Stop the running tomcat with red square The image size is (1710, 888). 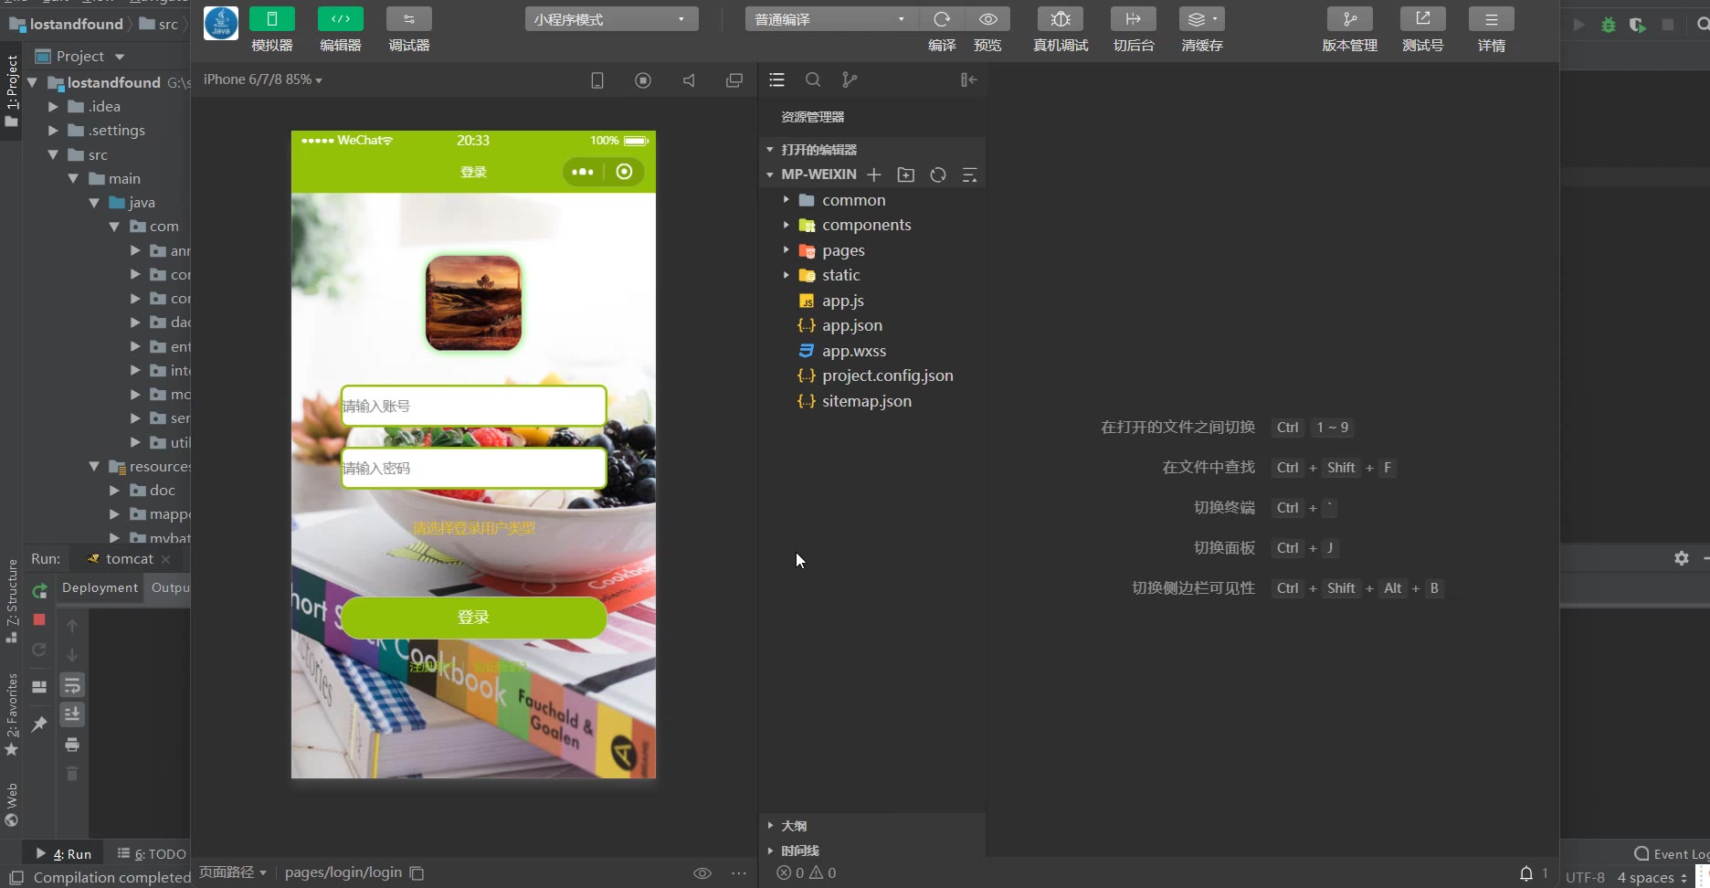[39, 619]
